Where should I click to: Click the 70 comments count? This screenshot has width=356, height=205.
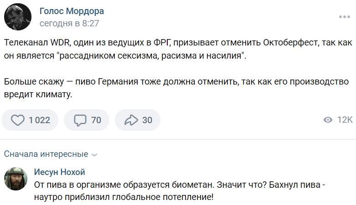96,120
